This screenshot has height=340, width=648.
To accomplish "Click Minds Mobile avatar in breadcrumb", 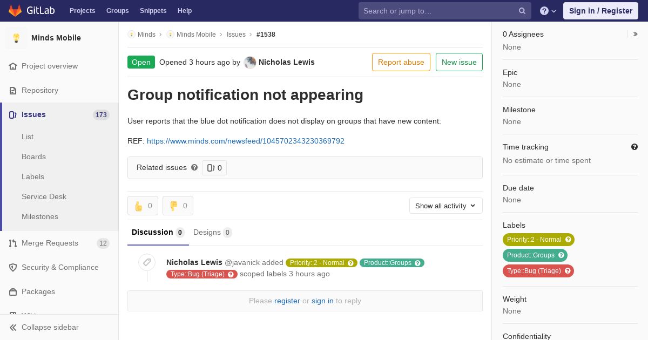I will point(170,34).
